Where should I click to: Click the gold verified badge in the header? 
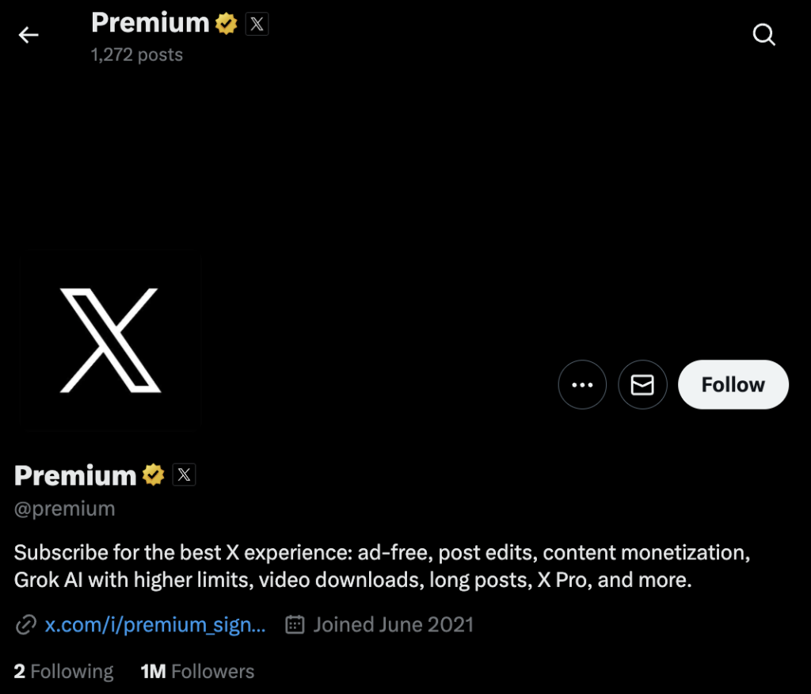coord(227,24)
